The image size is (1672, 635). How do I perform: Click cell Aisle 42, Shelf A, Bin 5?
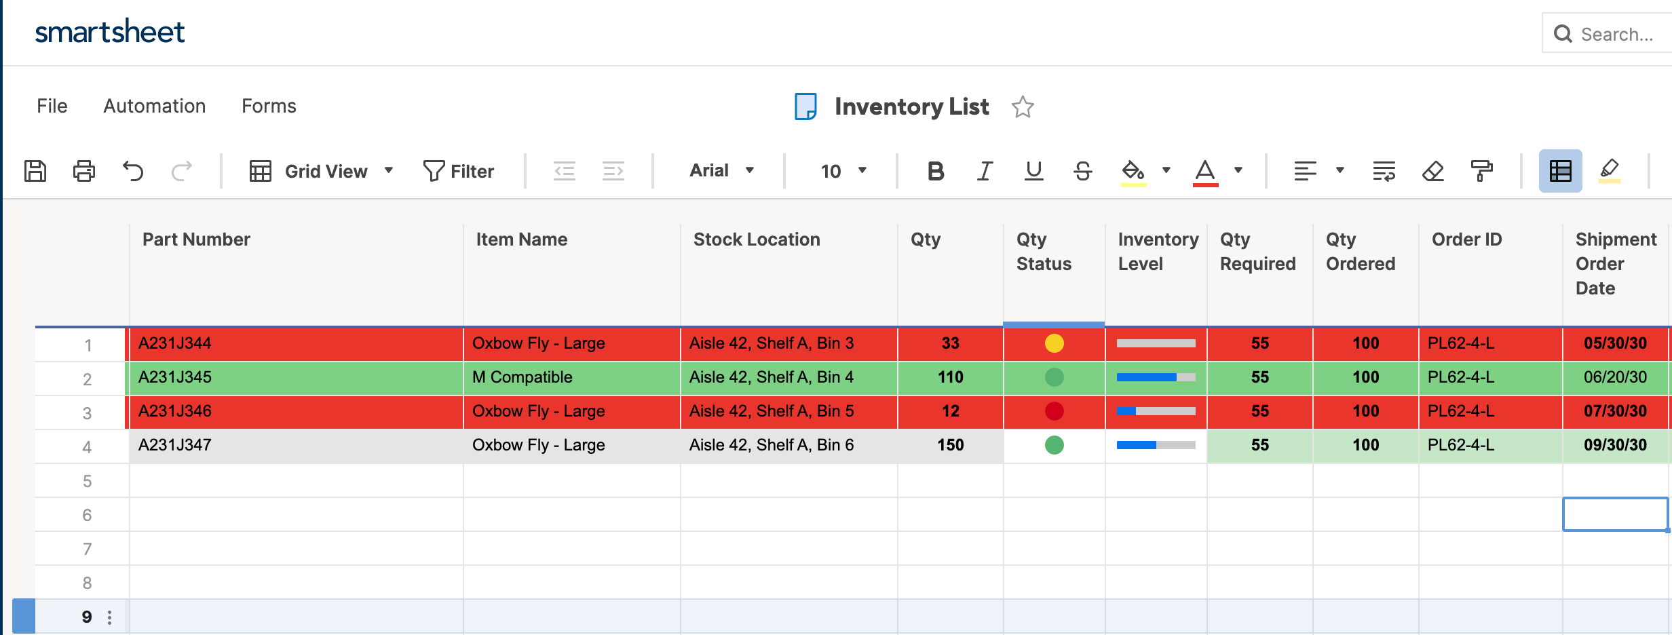(789, 412)
